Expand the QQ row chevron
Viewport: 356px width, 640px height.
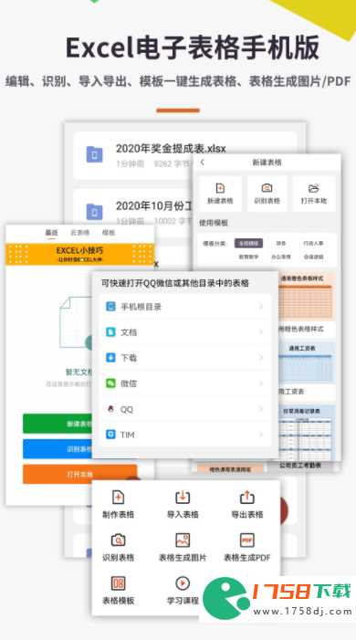[x=261, y=409]
